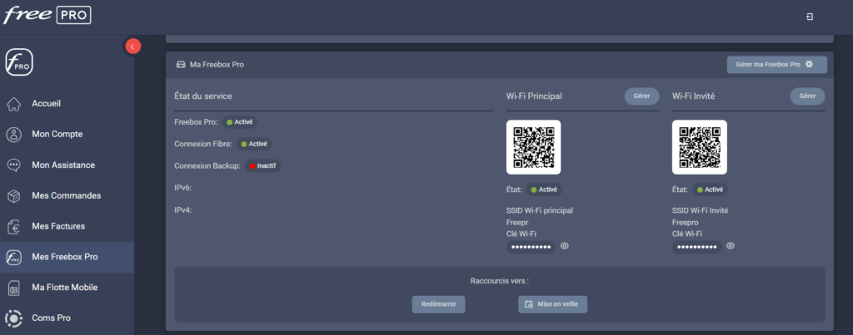The width and height of the screenshot is (853, 335).
Task: Open Ma Flotte Mobile section
Action: 67,288
